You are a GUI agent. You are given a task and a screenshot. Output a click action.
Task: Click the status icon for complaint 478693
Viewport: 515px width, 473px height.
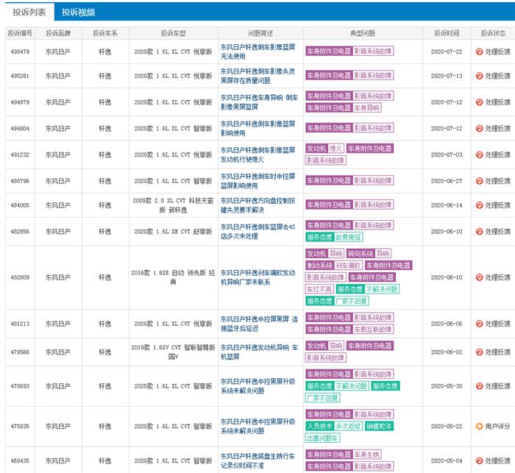coord(479,386)
